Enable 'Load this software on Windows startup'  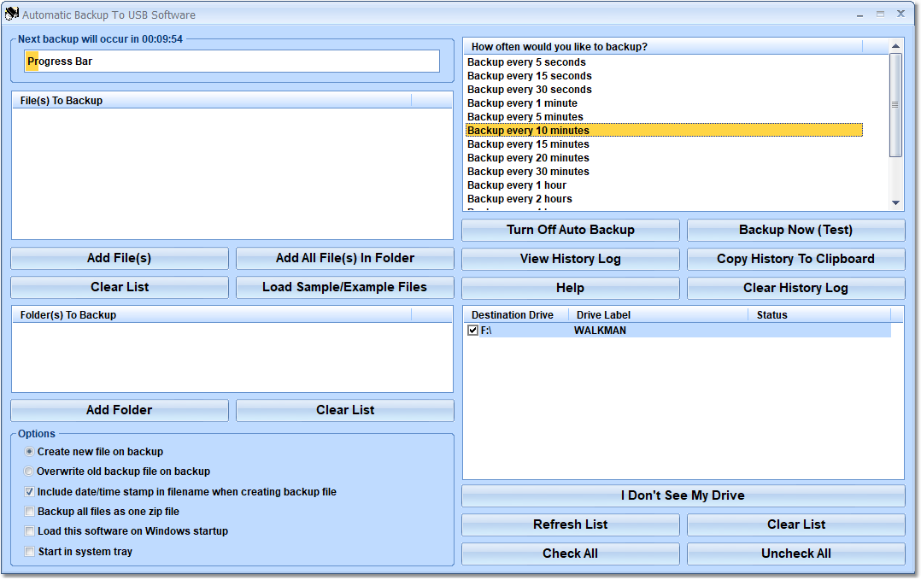coord(29,530)
